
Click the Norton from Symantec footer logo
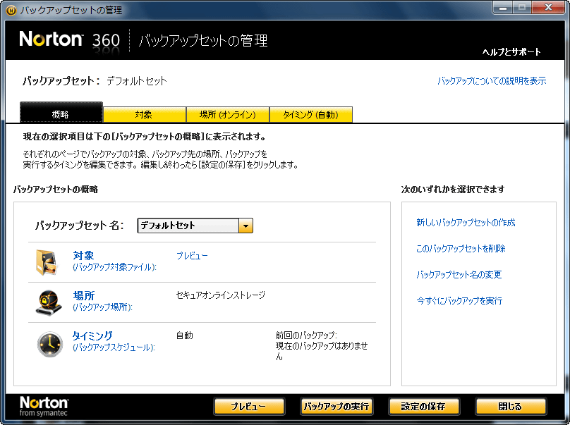(x=44, y=406)
